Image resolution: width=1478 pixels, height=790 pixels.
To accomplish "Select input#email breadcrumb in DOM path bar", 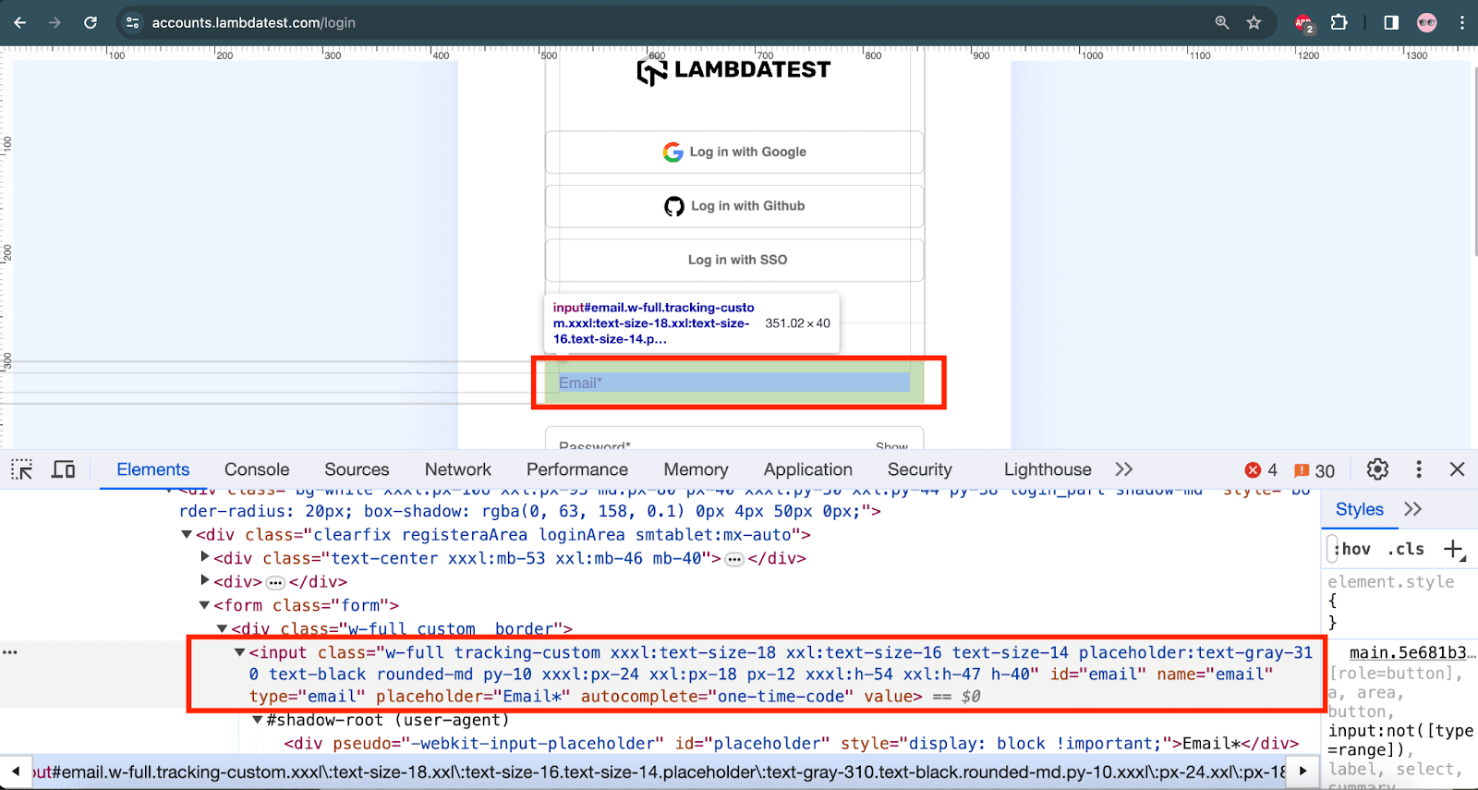I will pyautogui.click(x=660, y=772).
